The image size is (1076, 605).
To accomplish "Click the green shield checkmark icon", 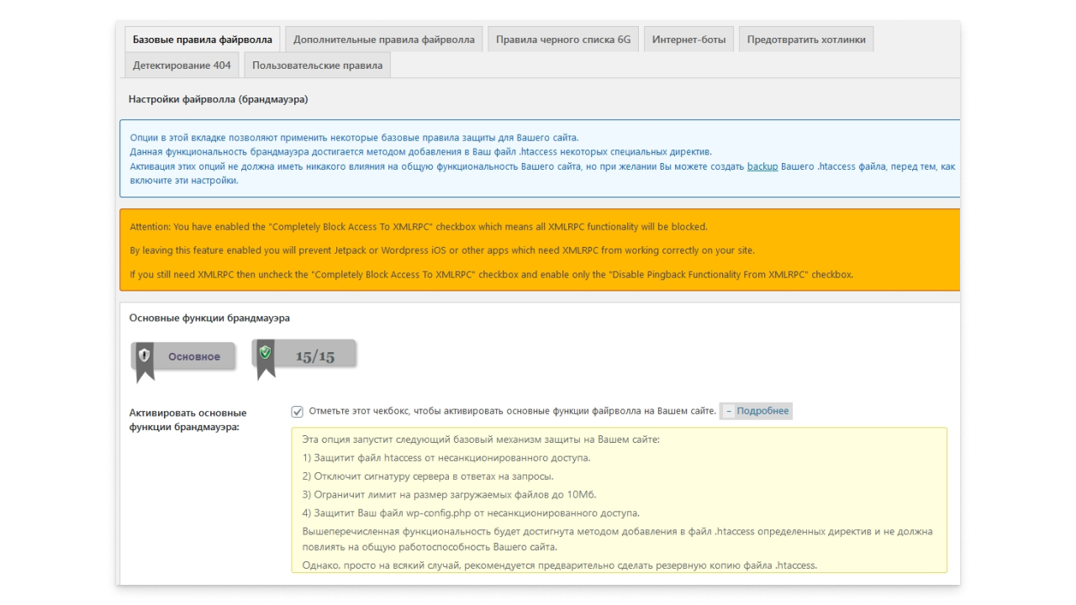I will pyautogui.click(x=266, y=353).
